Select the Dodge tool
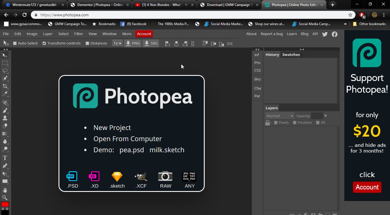 point(5,149)
